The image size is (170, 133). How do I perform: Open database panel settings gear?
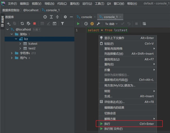point(65,17)
